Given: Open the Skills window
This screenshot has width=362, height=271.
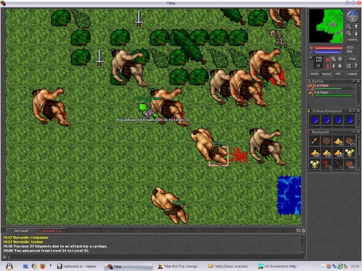Looking at the screenshot, I should click(314, 74).
